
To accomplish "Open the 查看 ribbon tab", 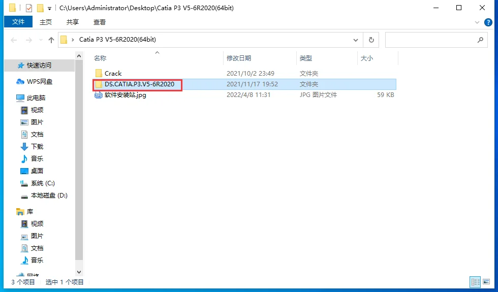I will pyautogui.click(x=100, y=22).
